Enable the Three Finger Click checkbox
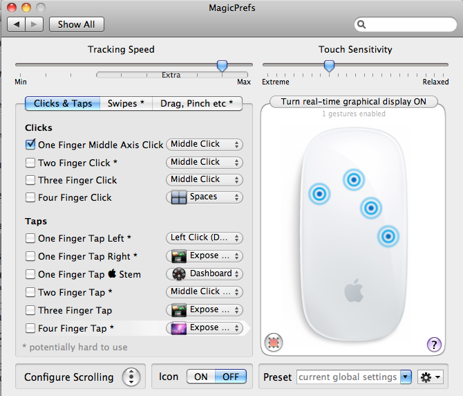The image size is (463, 396). point(30,180)
